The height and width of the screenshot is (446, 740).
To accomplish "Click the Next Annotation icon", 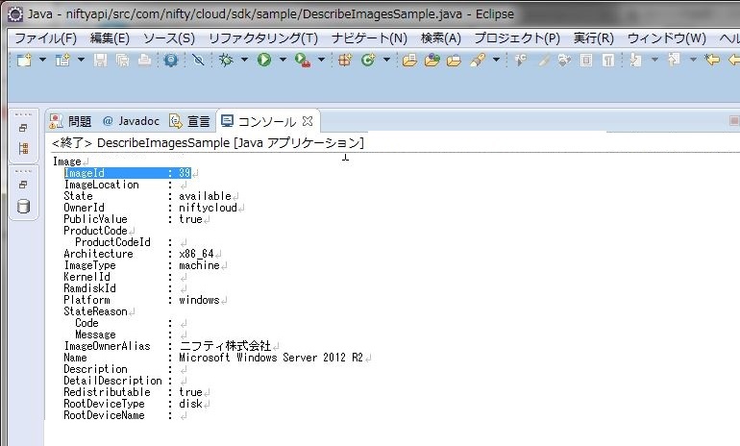I will click(x=635, y=60).
